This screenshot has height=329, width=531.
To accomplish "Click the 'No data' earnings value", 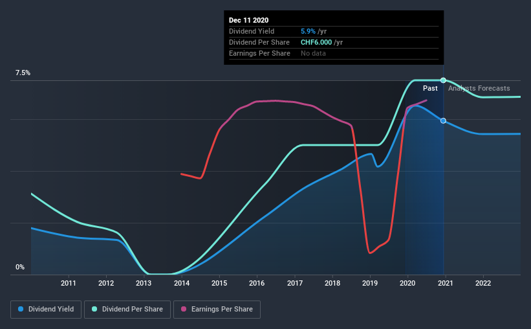I will 313,53.
